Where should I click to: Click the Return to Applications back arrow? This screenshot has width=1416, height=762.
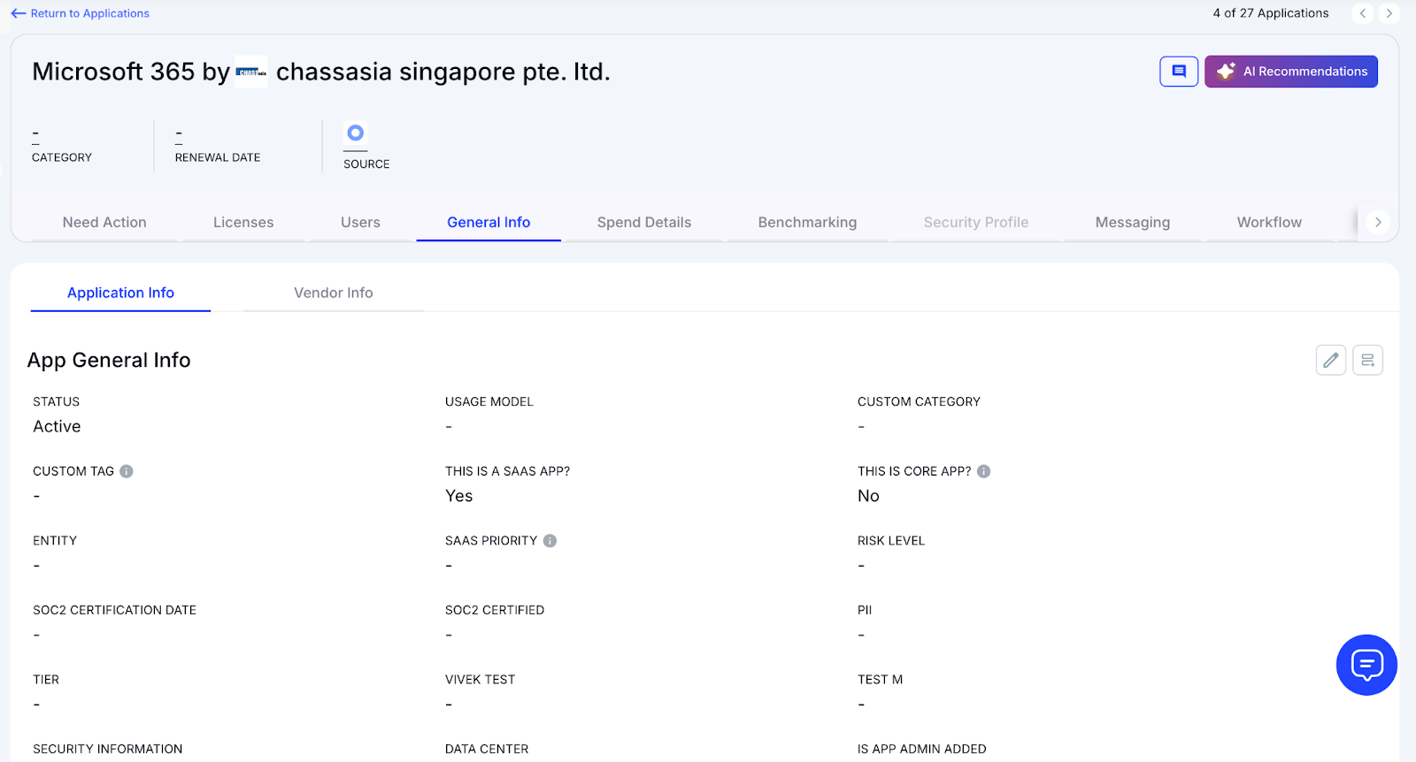[19, 13]
